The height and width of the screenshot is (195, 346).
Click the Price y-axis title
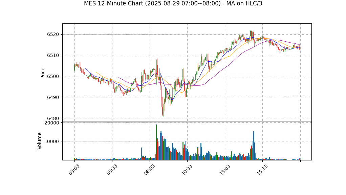[x=43, y=73]
